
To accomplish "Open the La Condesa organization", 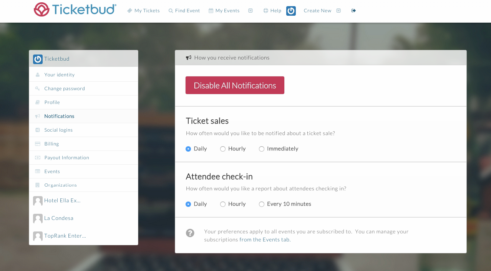I will (59, 218).
